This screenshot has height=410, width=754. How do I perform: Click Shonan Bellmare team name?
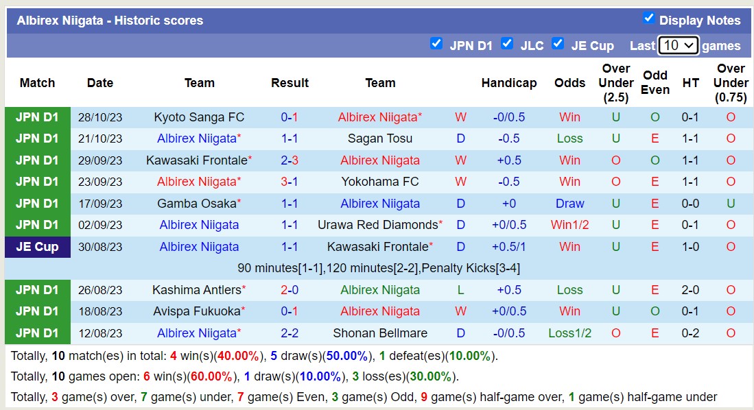[380, 333]
